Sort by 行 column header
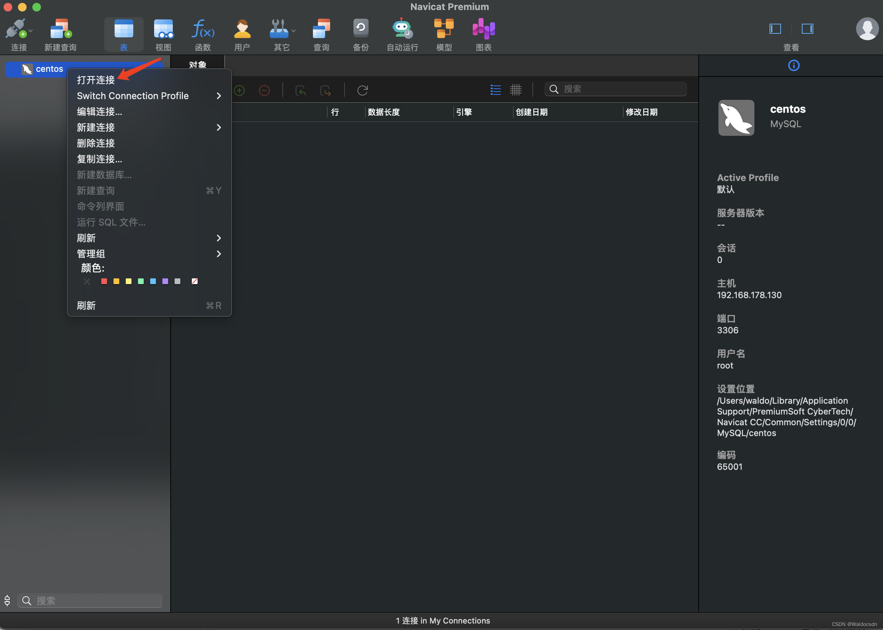Screen dimensions: 883x630 click(335, 112)
